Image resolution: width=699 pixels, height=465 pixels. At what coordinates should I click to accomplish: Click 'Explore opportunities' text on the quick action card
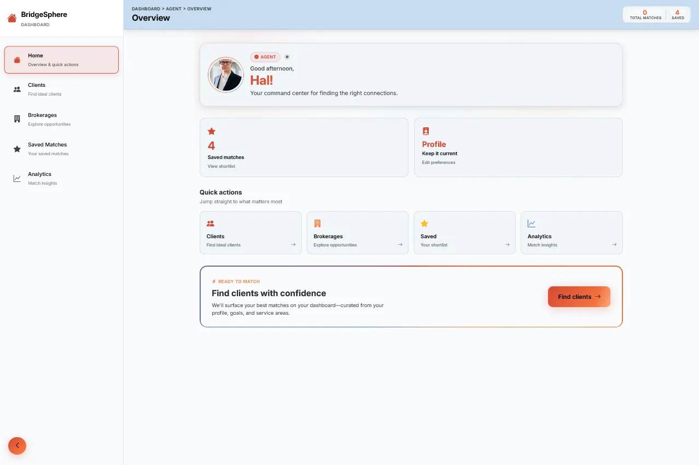tap(335, 245)
